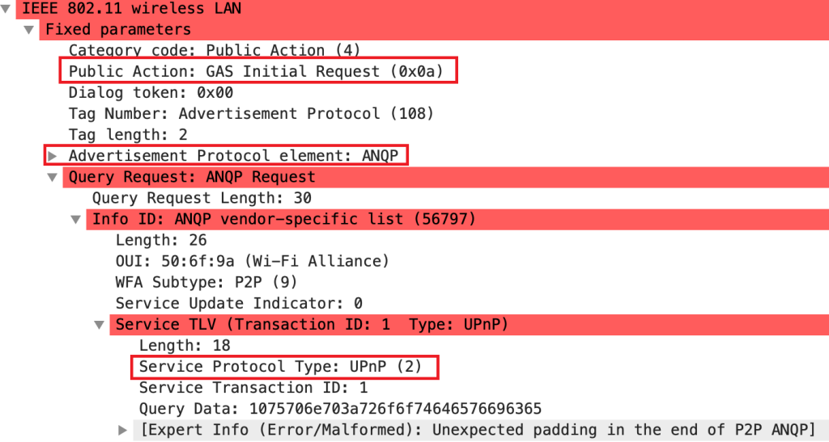The height and width of the screenshot is (442, 829).
Task: Select the OUI: 50:6f:9a (Wi-Fi Alliance) row
Action: 253,261
